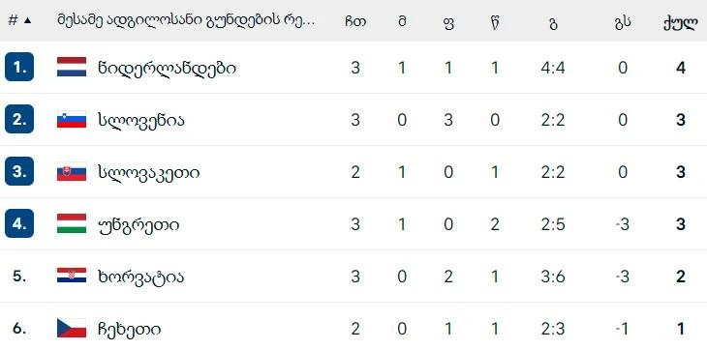Click the მ wins column header
Image resolution: width=707 pixels, height=350 pixels.
point(402,21)
